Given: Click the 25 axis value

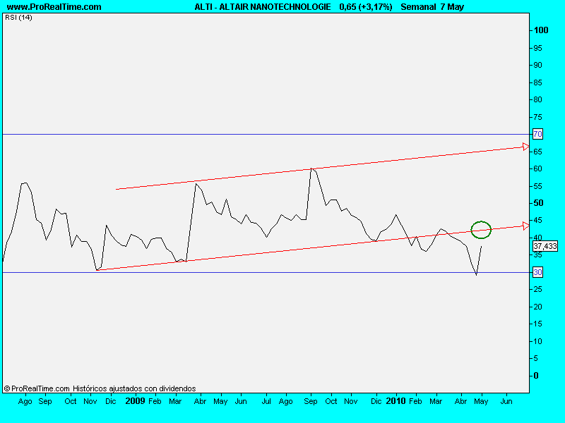Looking at the screenshot, I should coord(537,289).
